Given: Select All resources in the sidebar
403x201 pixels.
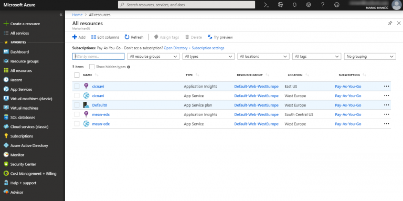Looking at the screenshot, I should click(21, 71).
